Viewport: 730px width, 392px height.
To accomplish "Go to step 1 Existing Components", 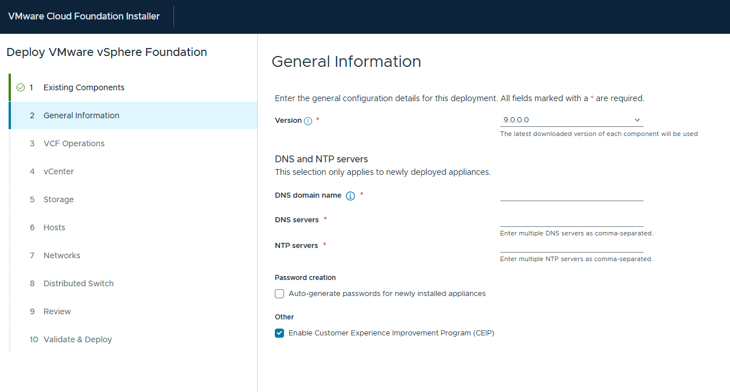I will (x=84, y=87).
